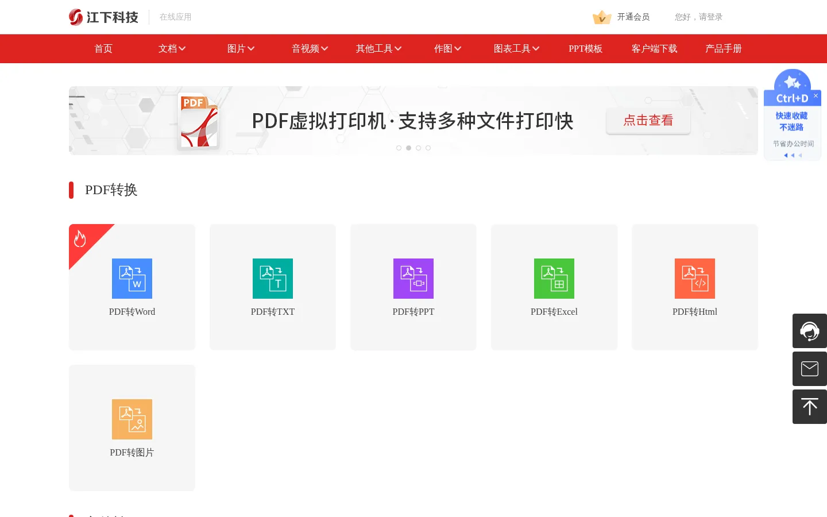Image resolution: width=827 pixels, height=517 pixels.
Task: Open the PDF转Html converter icon
Action: 695,279
